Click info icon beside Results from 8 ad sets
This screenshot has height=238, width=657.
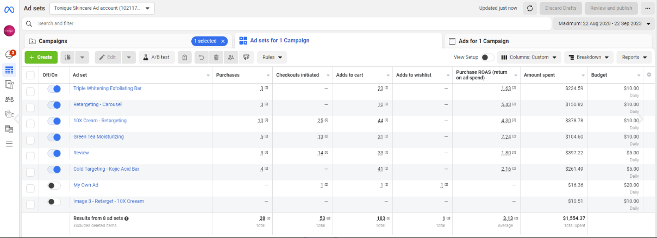click(127, 218)
